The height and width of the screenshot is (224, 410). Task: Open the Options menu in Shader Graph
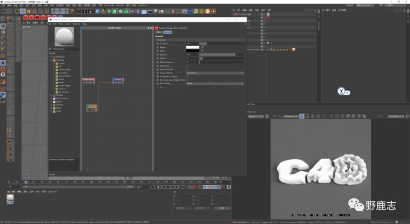pos(76,24)
